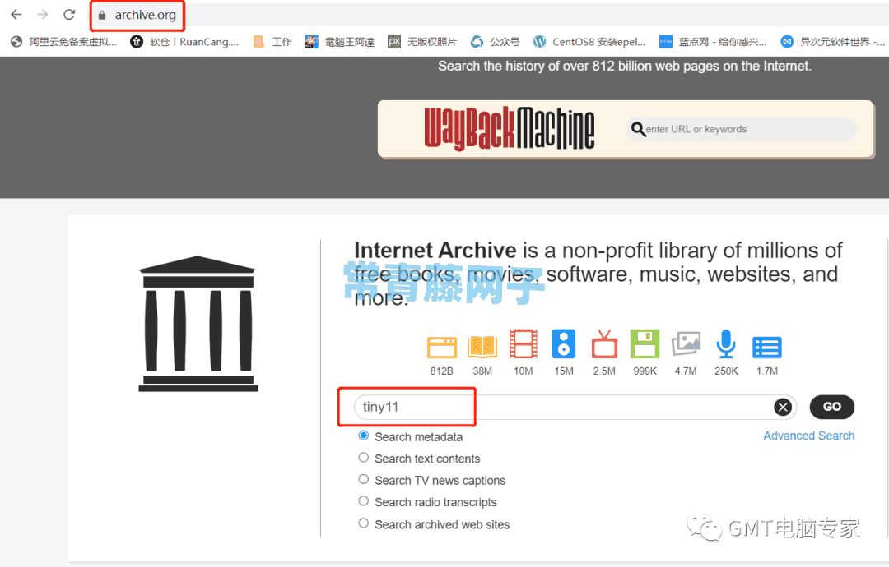
Task: Open the audio speaker icon (15M)
Action: click(564, 344)
